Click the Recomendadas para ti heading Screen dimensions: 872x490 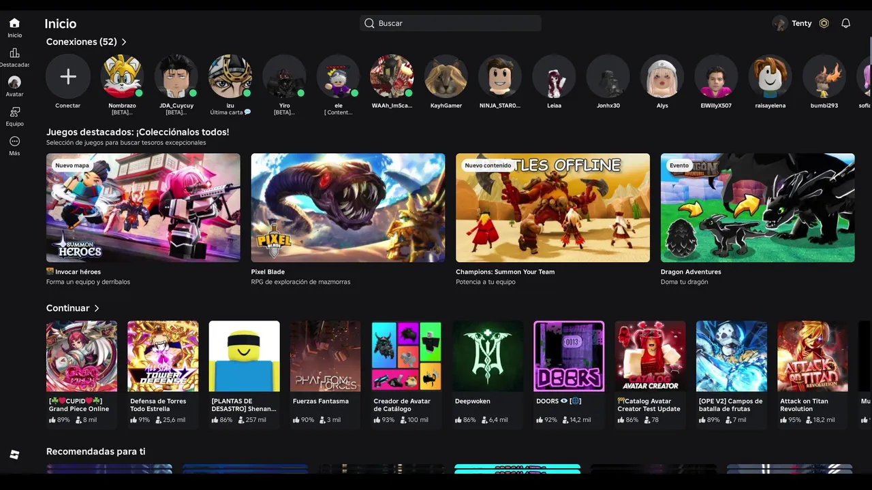96,451
